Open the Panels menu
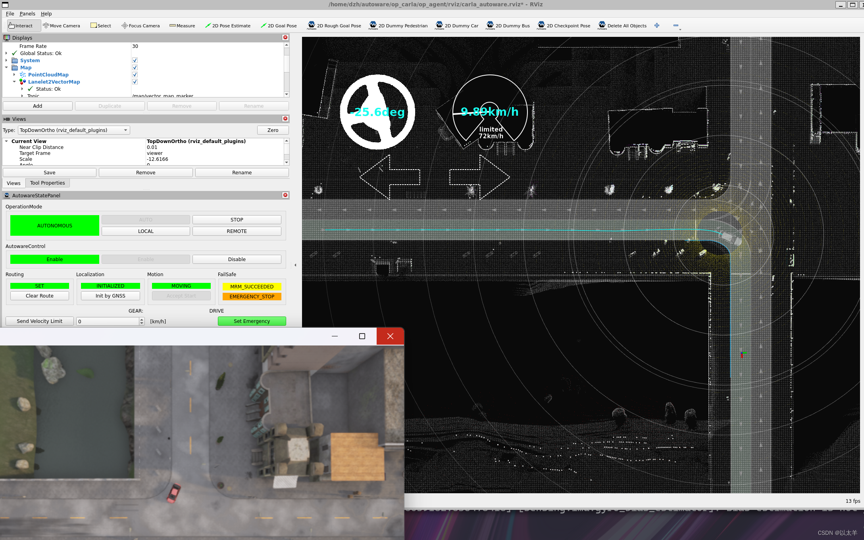 coord(27,13)
